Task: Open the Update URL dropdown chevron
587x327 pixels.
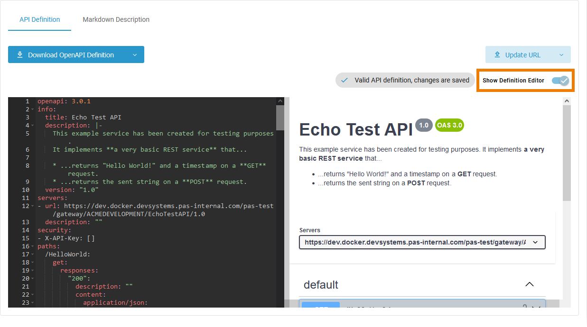Action: pyautogui.click(x=561, y=54)
